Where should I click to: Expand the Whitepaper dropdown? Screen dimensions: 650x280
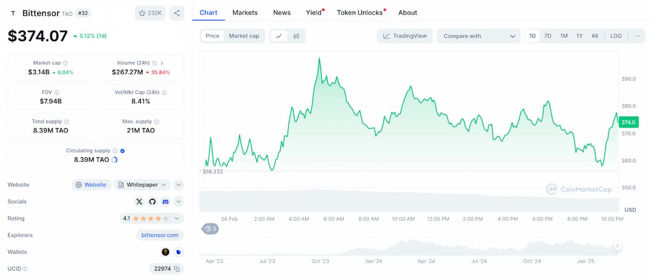coord(142,185)
